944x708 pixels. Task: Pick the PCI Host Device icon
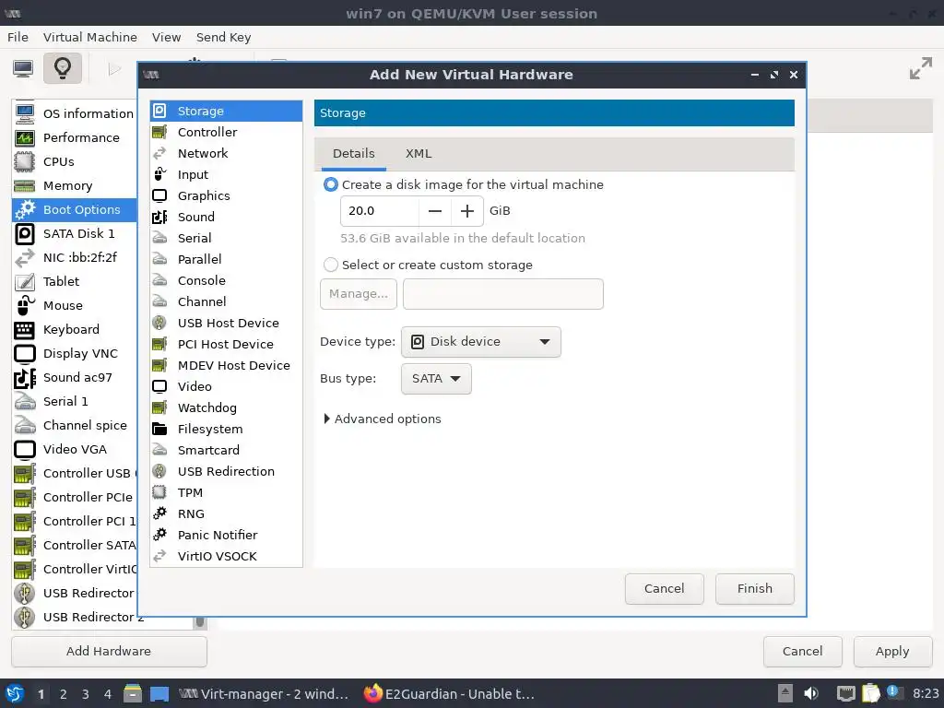[x=159, y=344]
